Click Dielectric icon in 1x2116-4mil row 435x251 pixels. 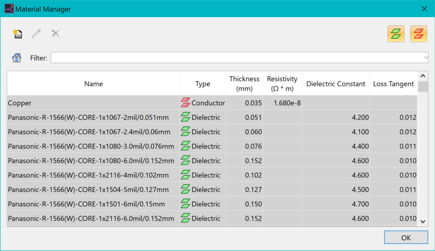click(186, 175)
